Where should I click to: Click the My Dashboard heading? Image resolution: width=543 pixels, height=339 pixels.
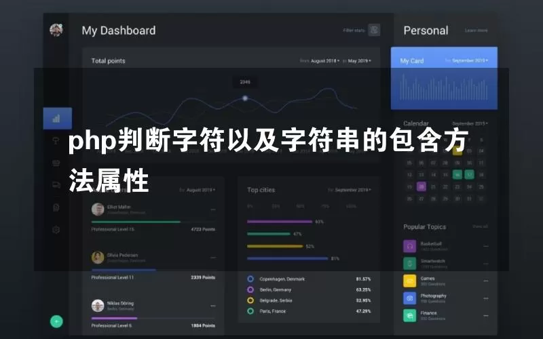coord(119,31)
